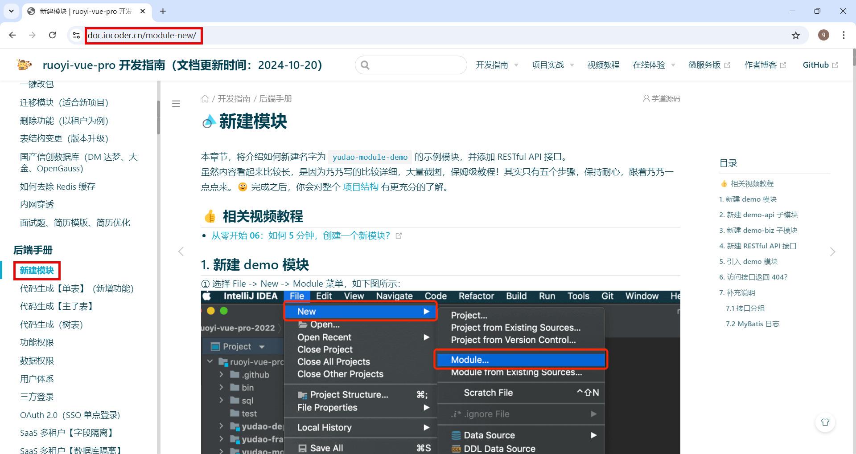The width and height of the screenshot is (856, 454).
Task: Jump to TOC entry 7. 补充说明
Action: [x=737, y=292]
